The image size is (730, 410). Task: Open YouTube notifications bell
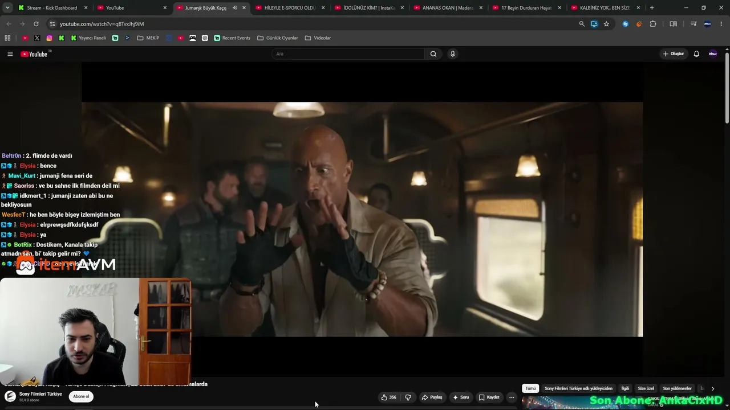(696, 54)
